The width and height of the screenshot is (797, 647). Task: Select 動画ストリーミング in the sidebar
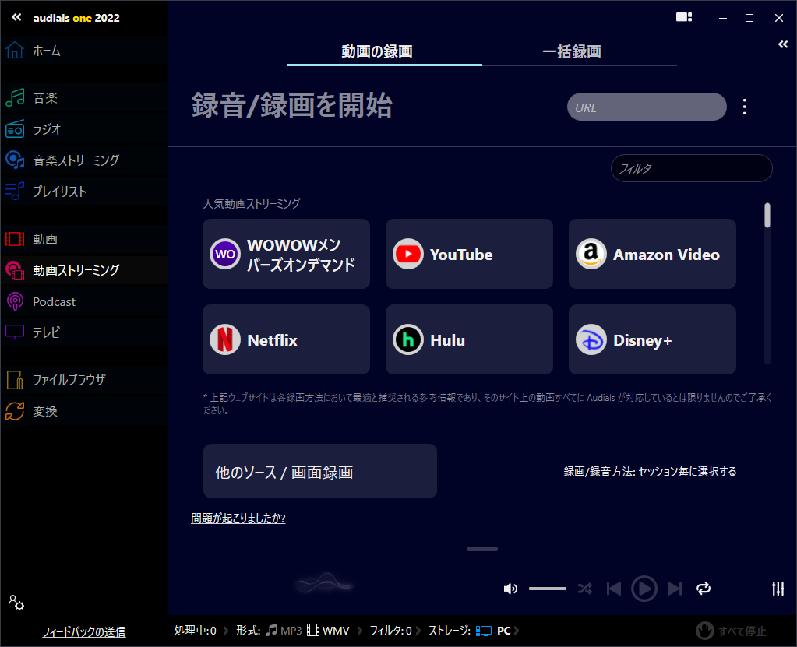[84, 269]
